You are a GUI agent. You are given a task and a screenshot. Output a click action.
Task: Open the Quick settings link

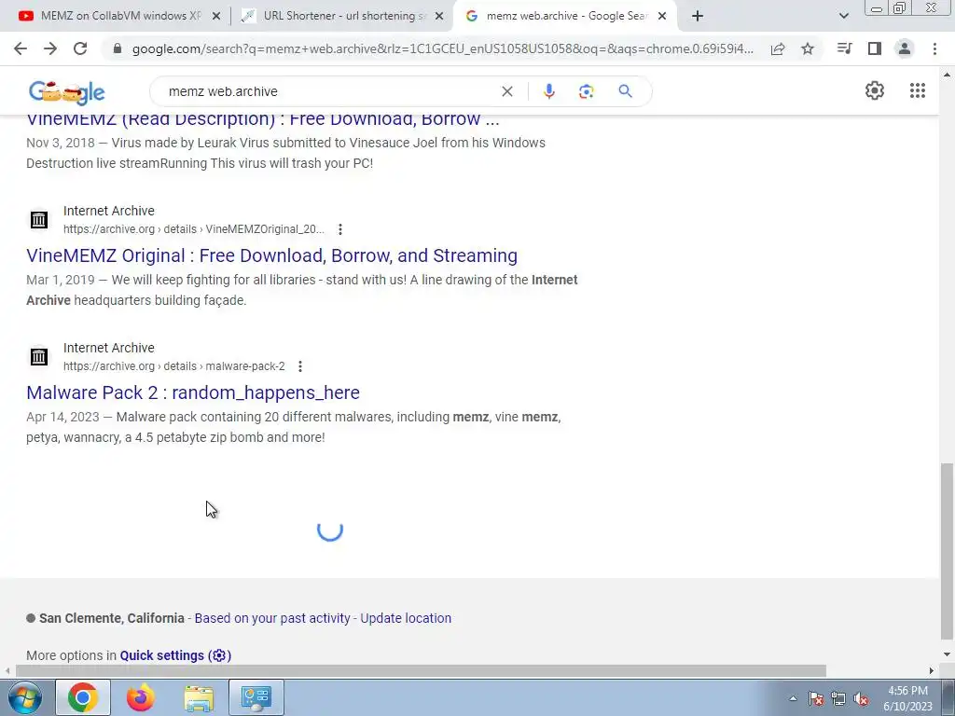(175, 655)
